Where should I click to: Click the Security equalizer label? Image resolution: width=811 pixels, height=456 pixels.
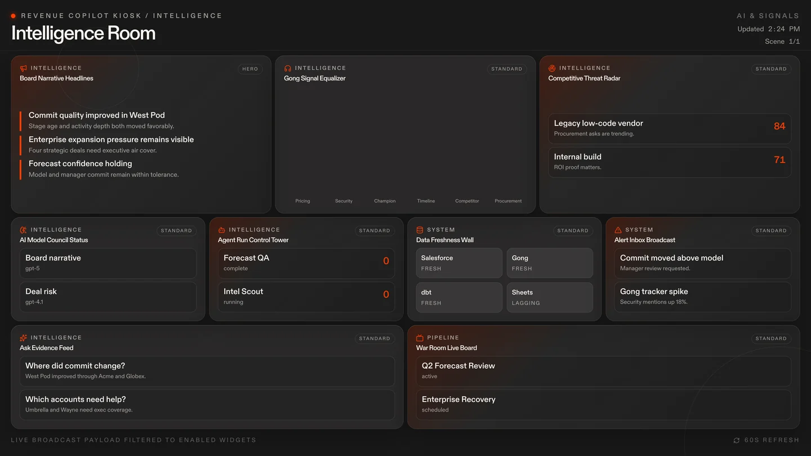click(x=344, y=201)
